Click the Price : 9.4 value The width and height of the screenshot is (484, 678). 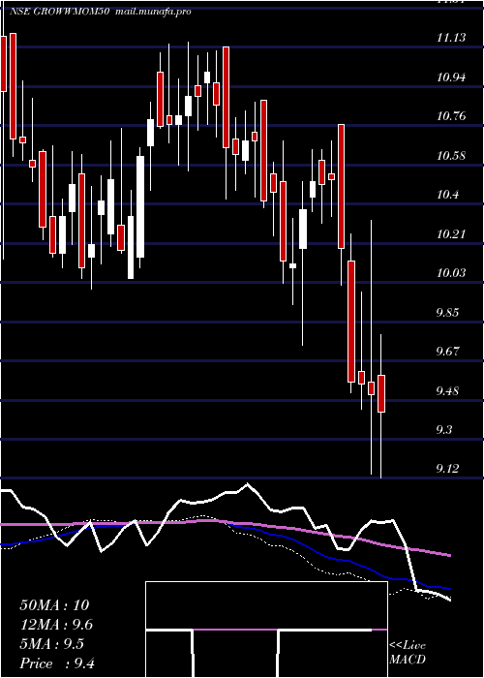57,663
